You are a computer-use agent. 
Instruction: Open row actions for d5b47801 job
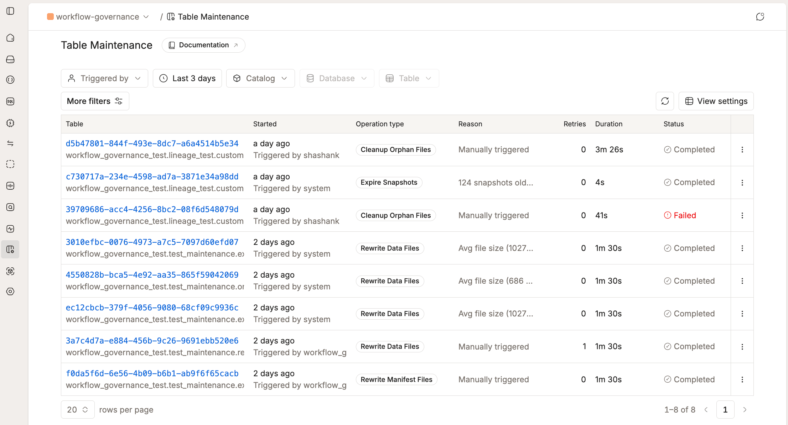tap(742, 149)
